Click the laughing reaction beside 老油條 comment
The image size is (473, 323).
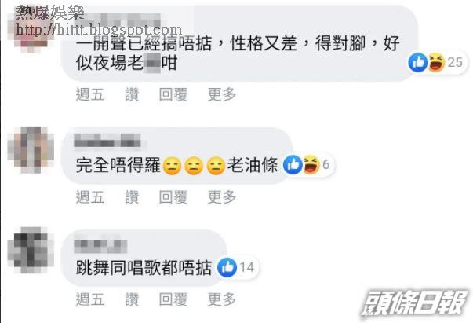[311, 165]
